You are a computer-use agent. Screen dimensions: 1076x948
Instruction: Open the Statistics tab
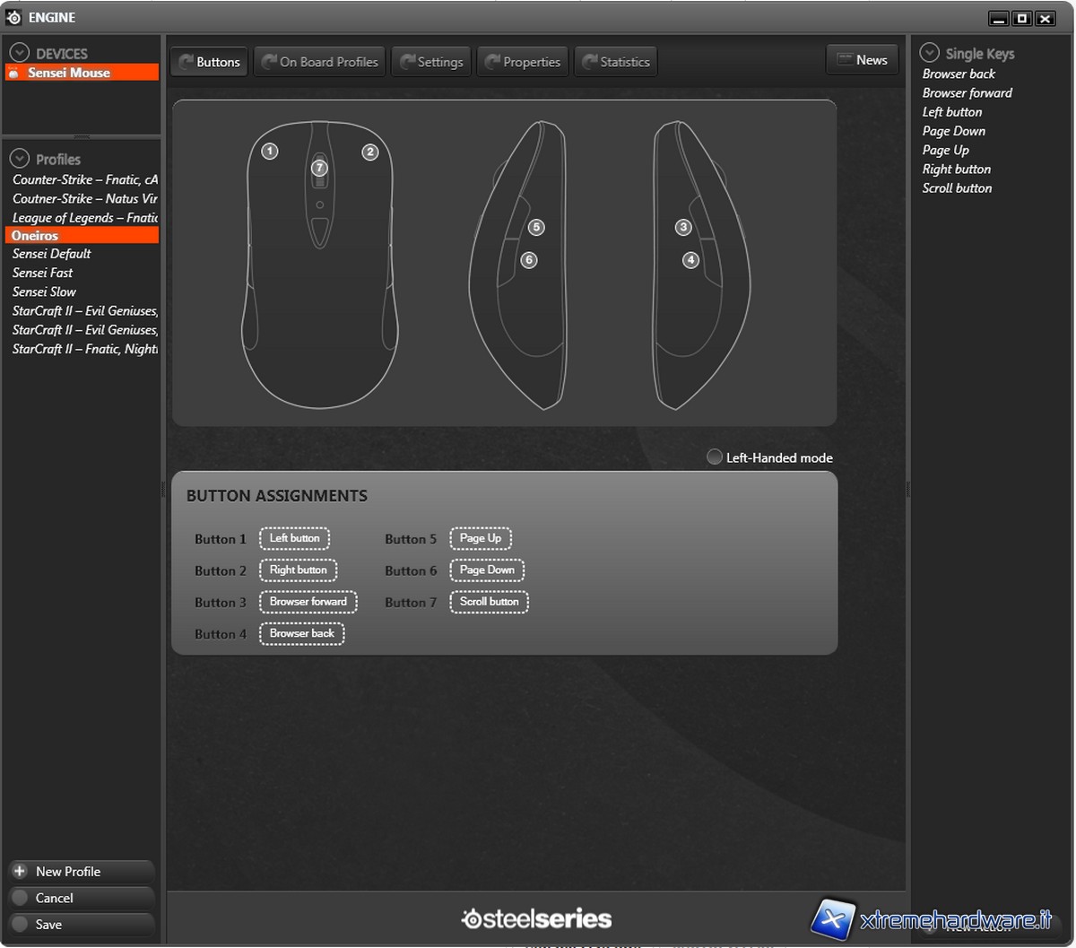point(615,62)
